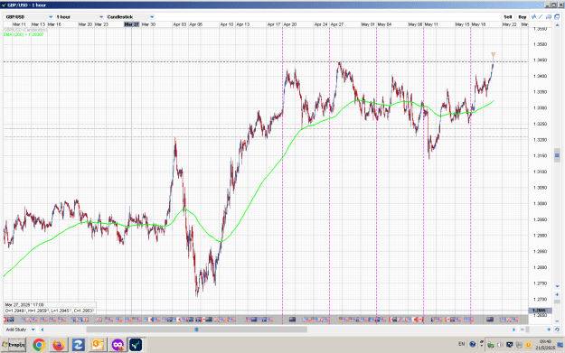
Task: Click the show desktop icon by the clock
Action: pos(560,345)
